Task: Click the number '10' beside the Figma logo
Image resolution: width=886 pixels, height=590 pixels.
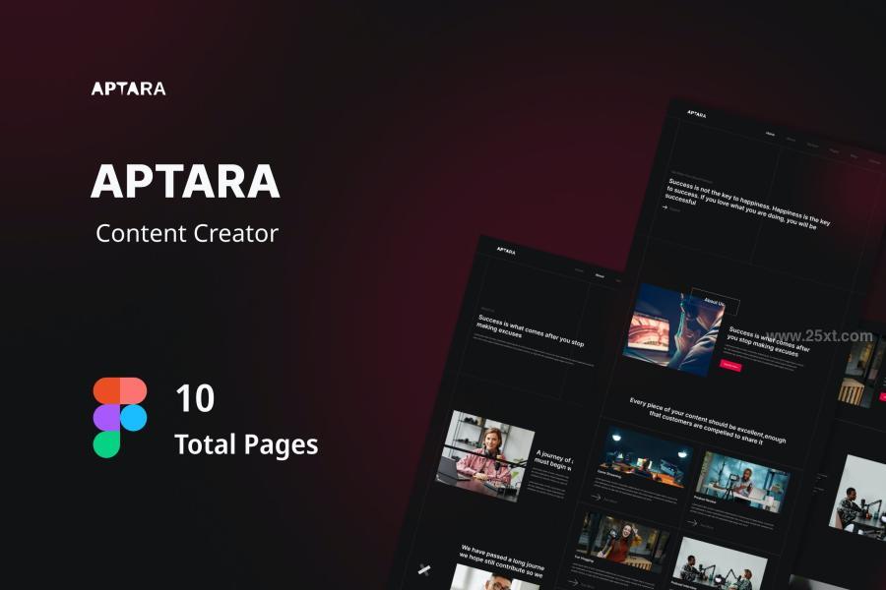Action: [x=195, y=398]
